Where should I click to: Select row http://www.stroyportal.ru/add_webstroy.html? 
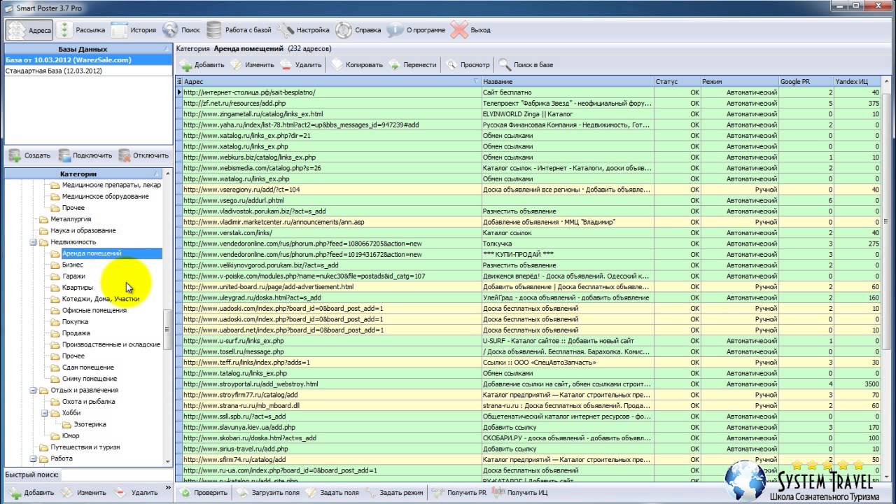coord(528,384)
